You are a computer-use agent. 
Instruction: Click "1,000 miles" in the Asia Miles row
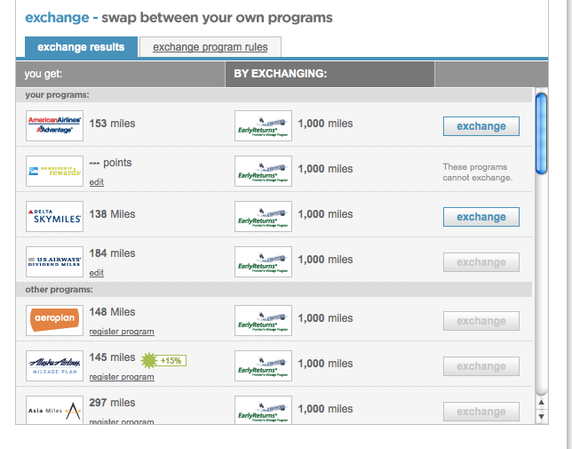325,408
